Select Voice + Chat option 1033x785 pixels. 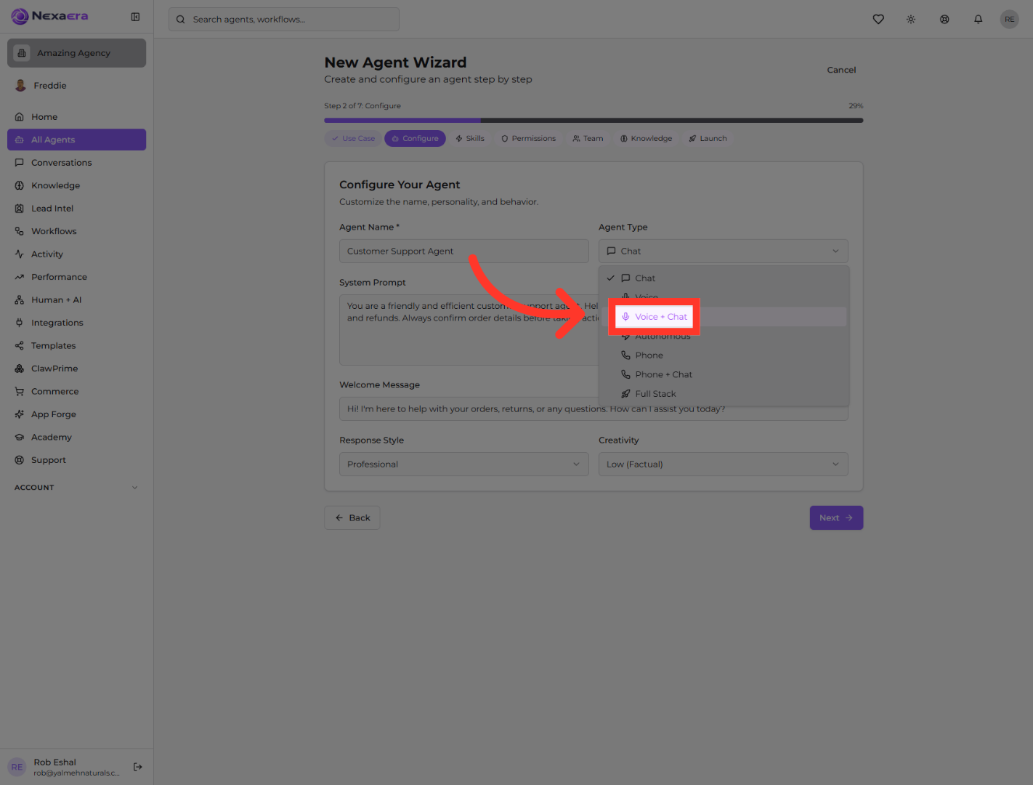coord(724,317)
